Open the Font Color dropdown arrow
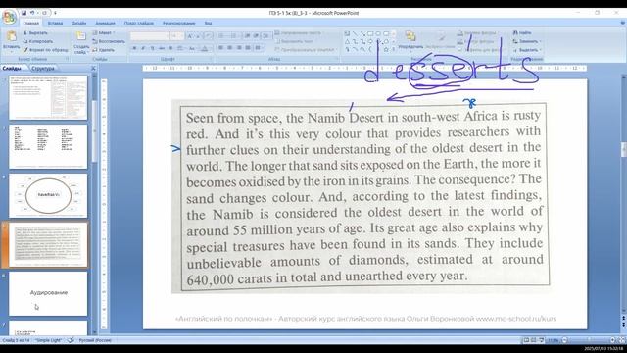The width and height of the screenshot is (627, 353). [210, 48]
